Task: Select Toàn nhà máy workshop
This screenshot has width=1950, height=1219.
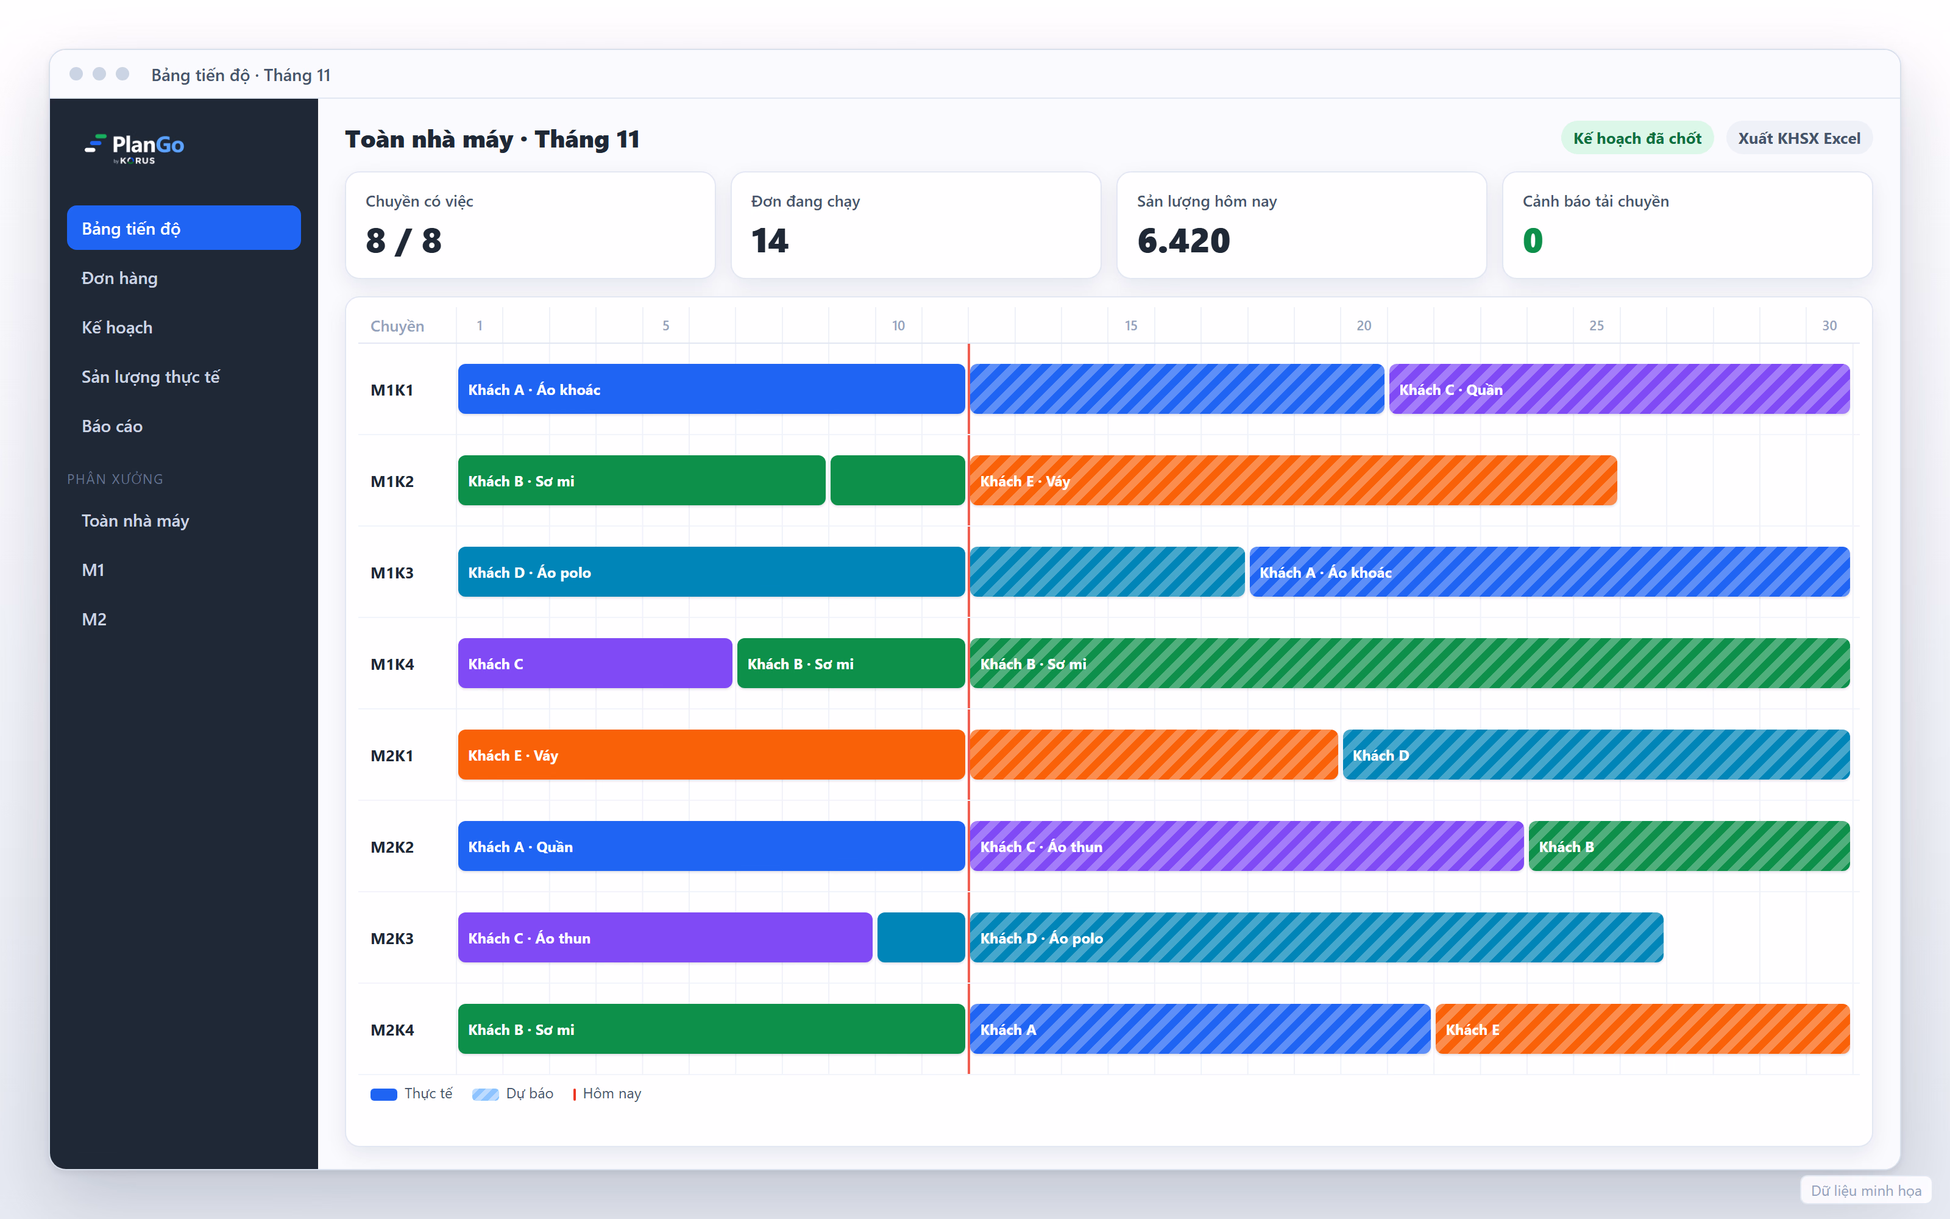Action: [183, 521]
